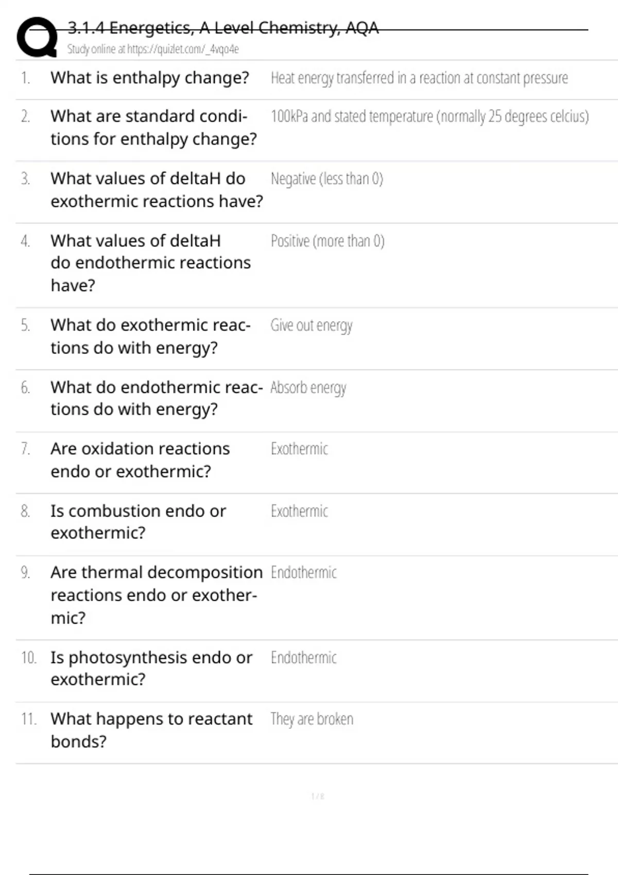The image size is (618, 875).
Task: Click the answer '100kPa and stated temperature'
Action: coord(429,117)
